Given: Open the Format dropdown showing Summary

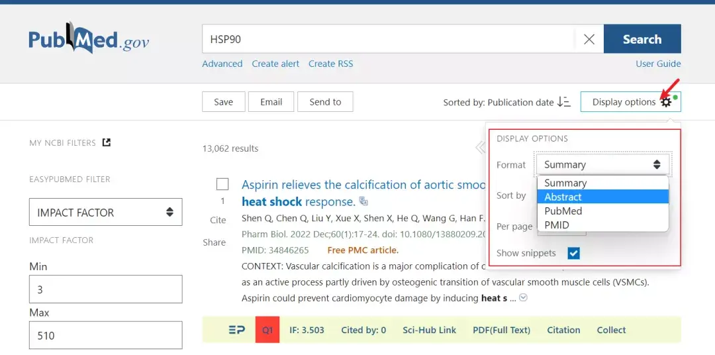Looking at the screenshot, I should (602, 165).
